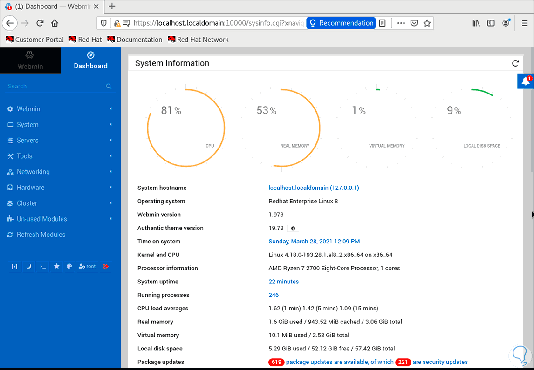Click the Recommendation button in address bar

[x=341, y=23]
